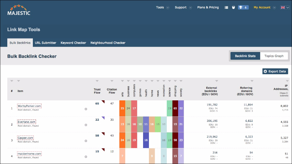292x164 pixels.
Task: Click the trophy badge showing 6
Action: click(x=243, y=7)
